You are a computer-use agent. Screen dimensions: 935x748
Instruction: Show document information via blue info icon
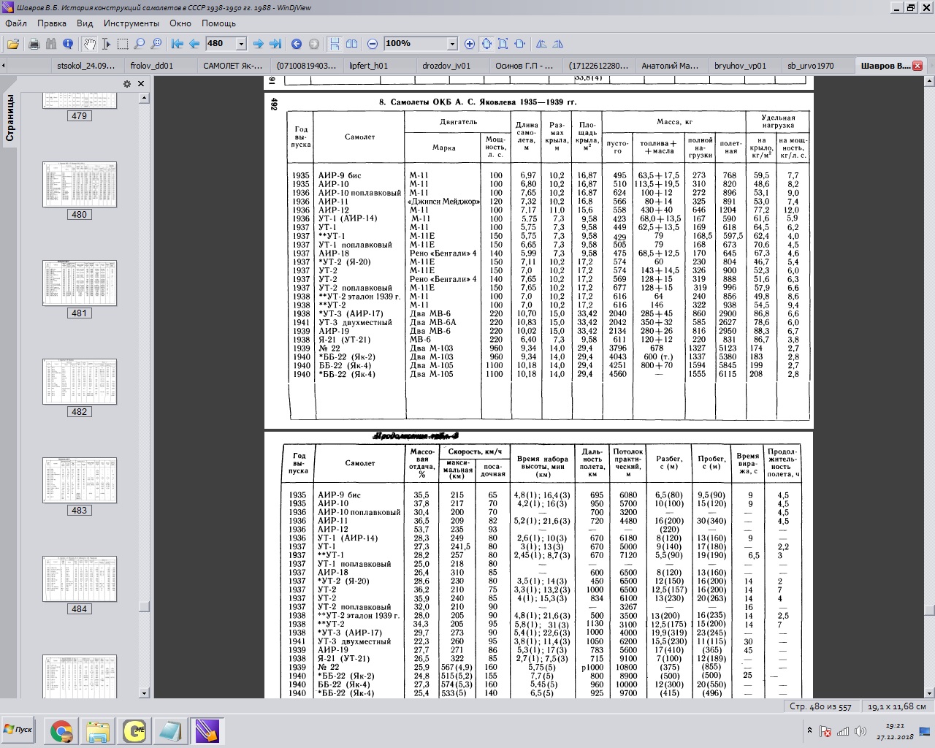68,44
